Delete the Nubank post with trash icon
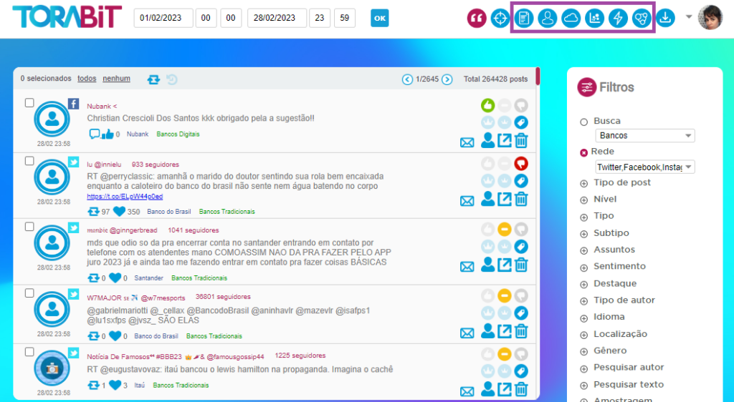This screenshot has width=734, height=402. (521, 140)
